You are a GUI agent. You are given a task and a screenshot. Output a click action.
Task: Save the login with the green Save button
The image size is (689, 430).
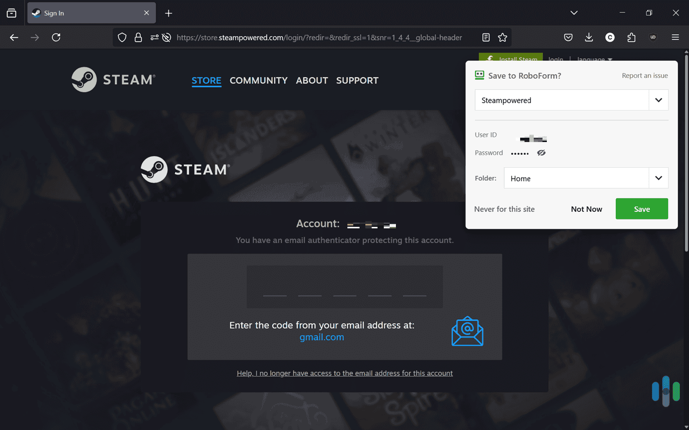pyautogui.click(x=641, y=208)
